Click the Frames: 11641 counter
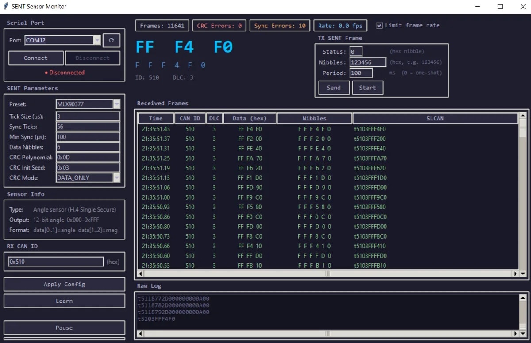The height and width of the screenshot is (343, 531). coord(162,26)
